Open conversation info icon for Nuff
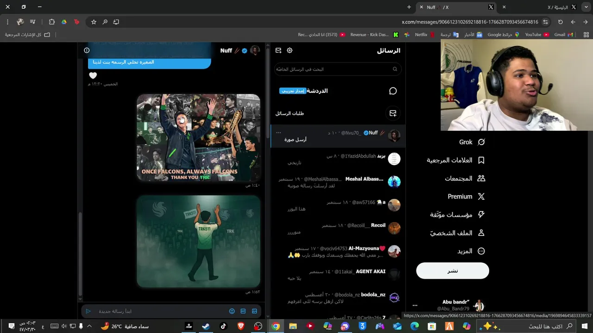 (x=87, y=50)
